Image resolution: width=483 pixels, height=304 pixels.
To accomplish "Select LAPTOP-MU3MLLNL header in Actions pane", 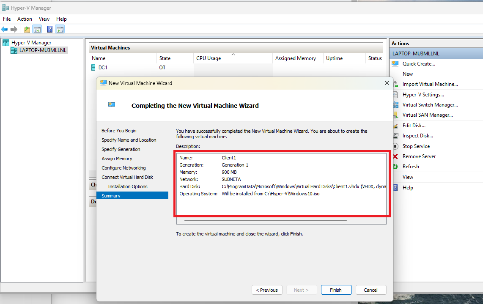I will (436, 54).
